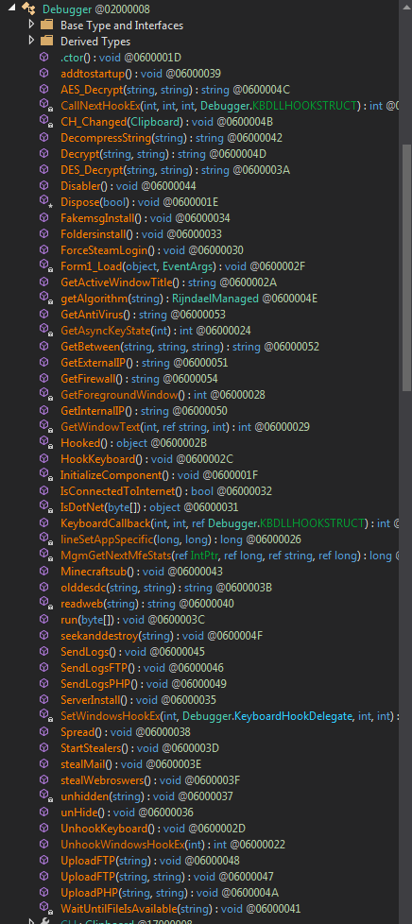Viewport: 412px width, 924px height.
Task: Open the Decrypt(string, string) method
Action: (x=163, y=154)
